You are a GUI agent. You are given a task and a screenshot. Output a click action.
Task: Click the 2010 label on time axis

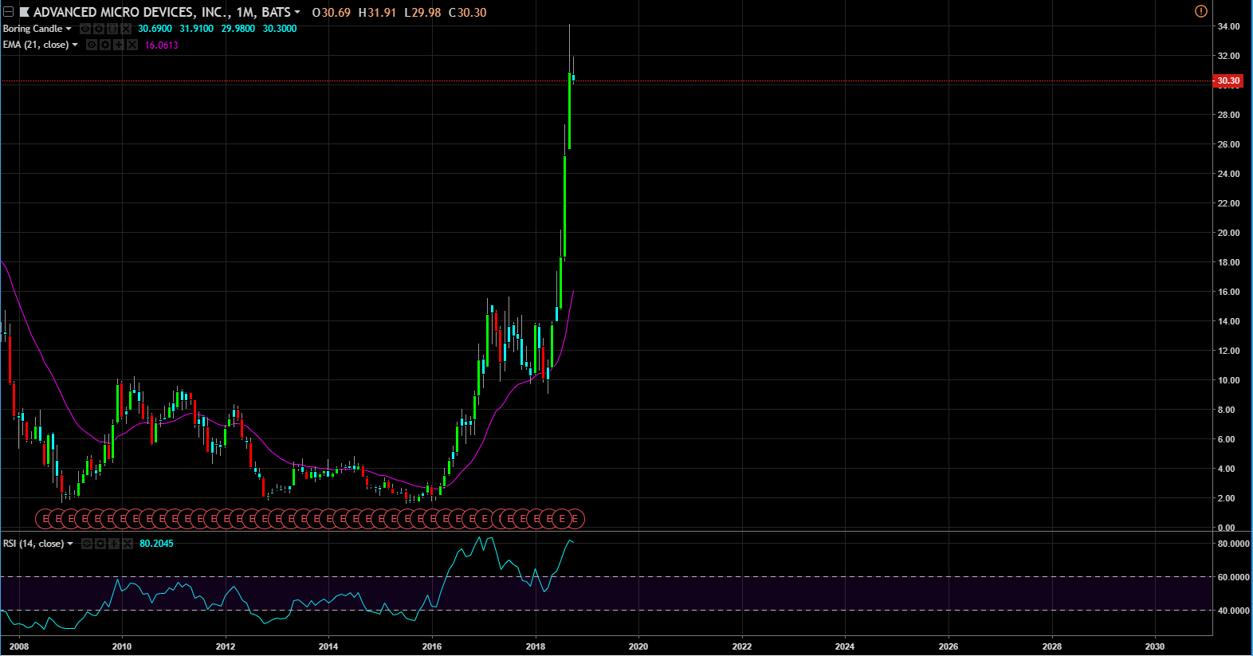click(122, 646)
